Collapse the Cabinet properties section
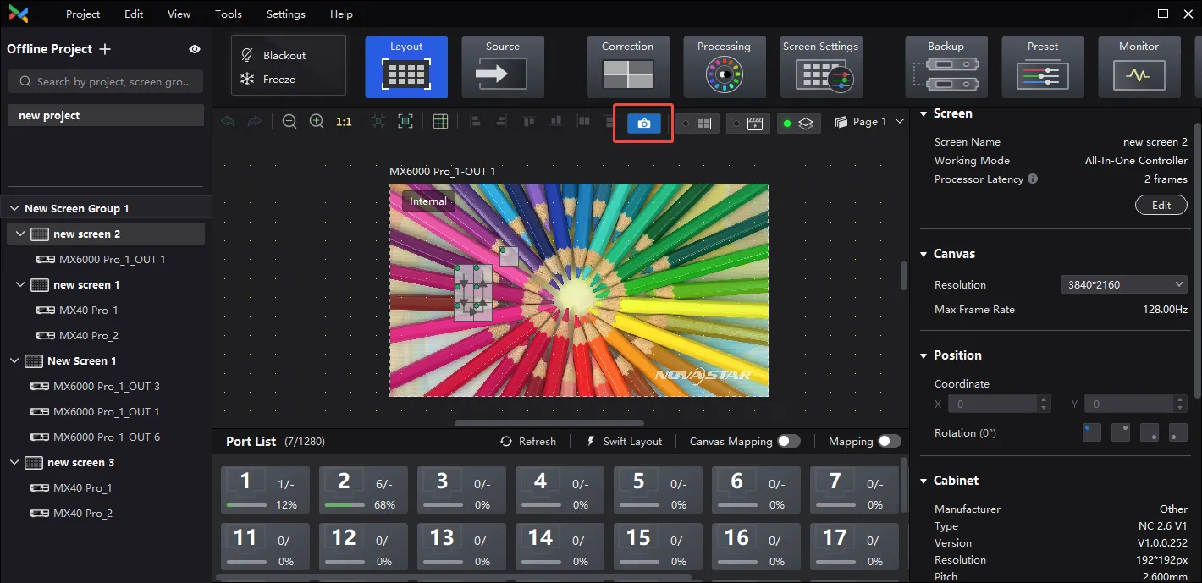Screen dimensions: 1202x583 (x=924, y=481)
